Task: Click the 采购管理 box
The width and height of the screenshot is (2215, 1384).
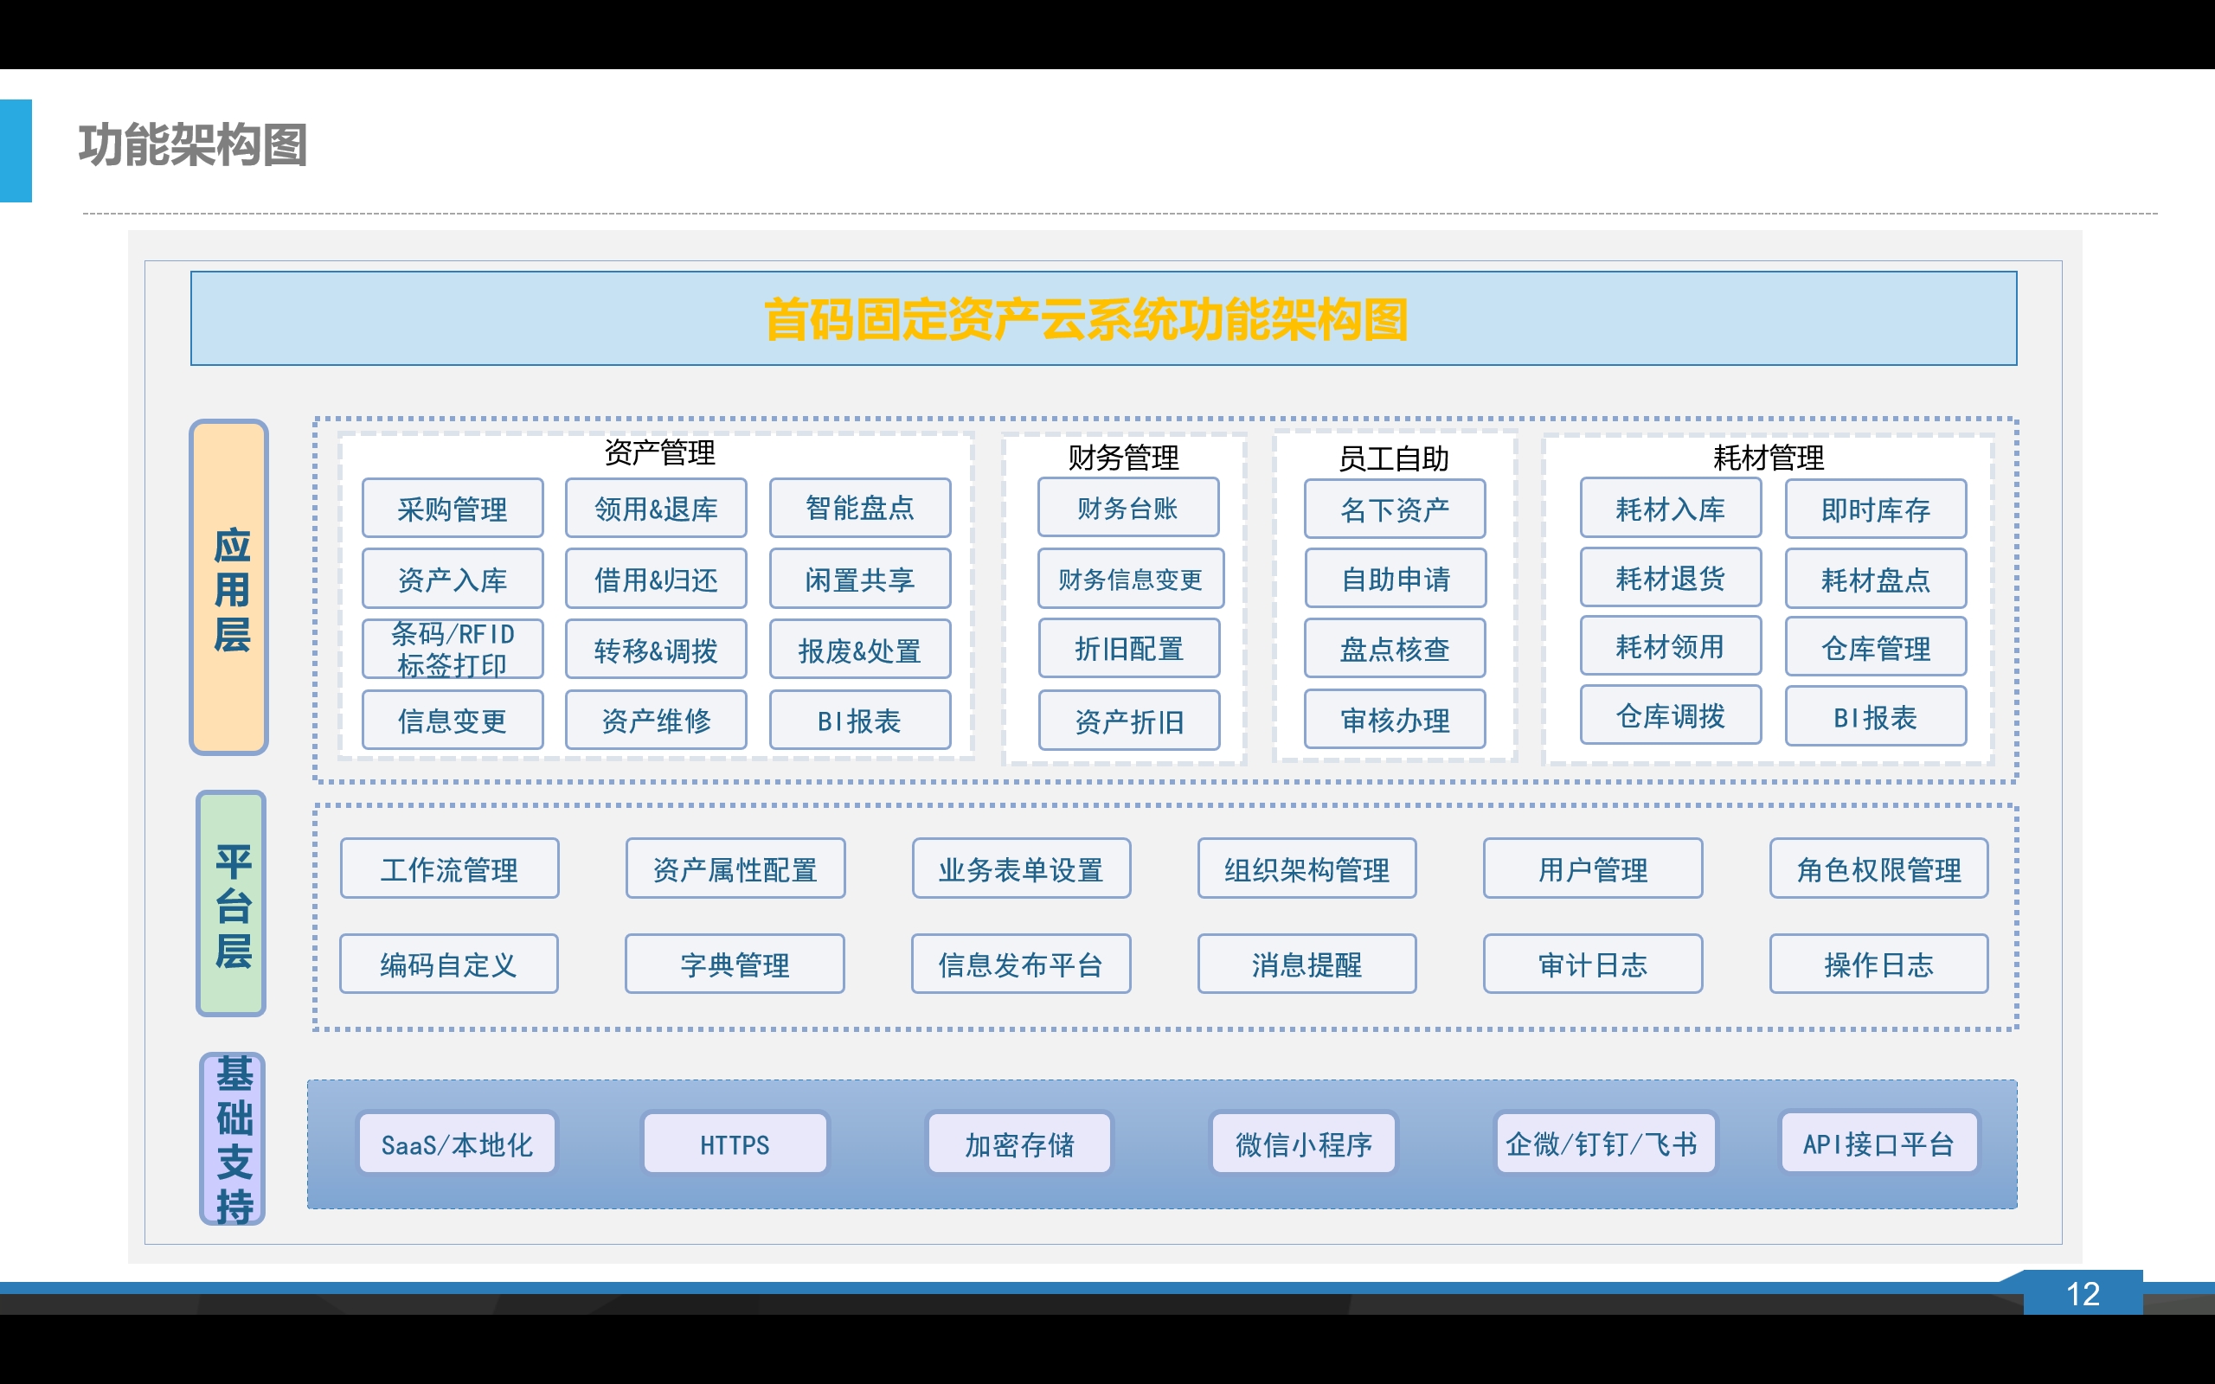Action: click(x=453, y=508)
